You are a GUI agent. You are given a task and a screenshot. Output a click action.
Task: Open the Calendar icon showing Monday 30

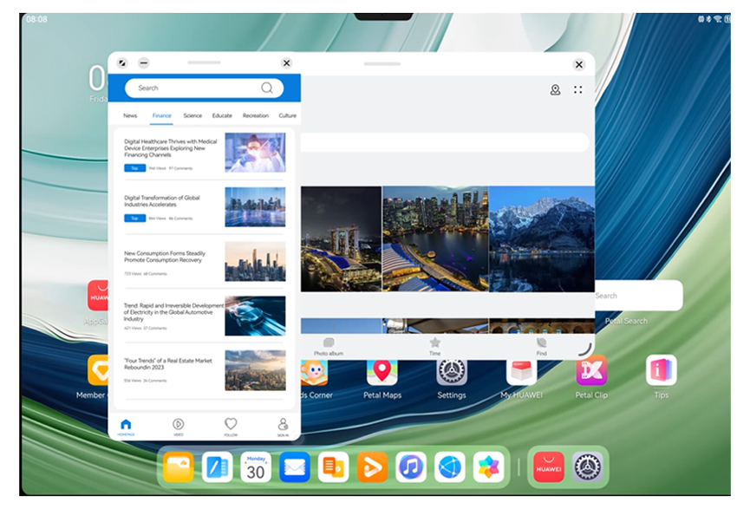tap(256, 467)
